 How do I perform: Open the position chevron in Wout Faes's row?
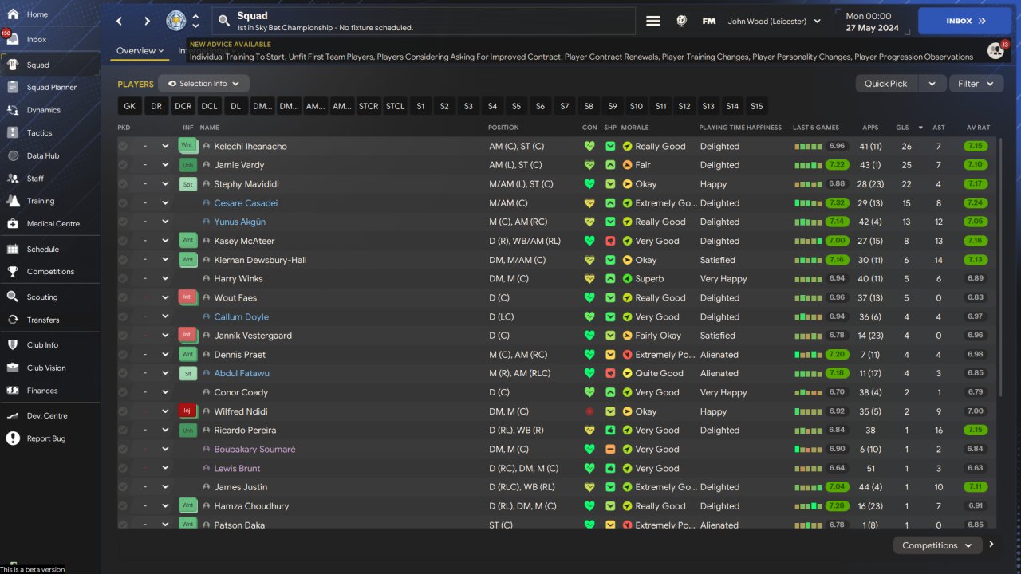coord(165,297)
